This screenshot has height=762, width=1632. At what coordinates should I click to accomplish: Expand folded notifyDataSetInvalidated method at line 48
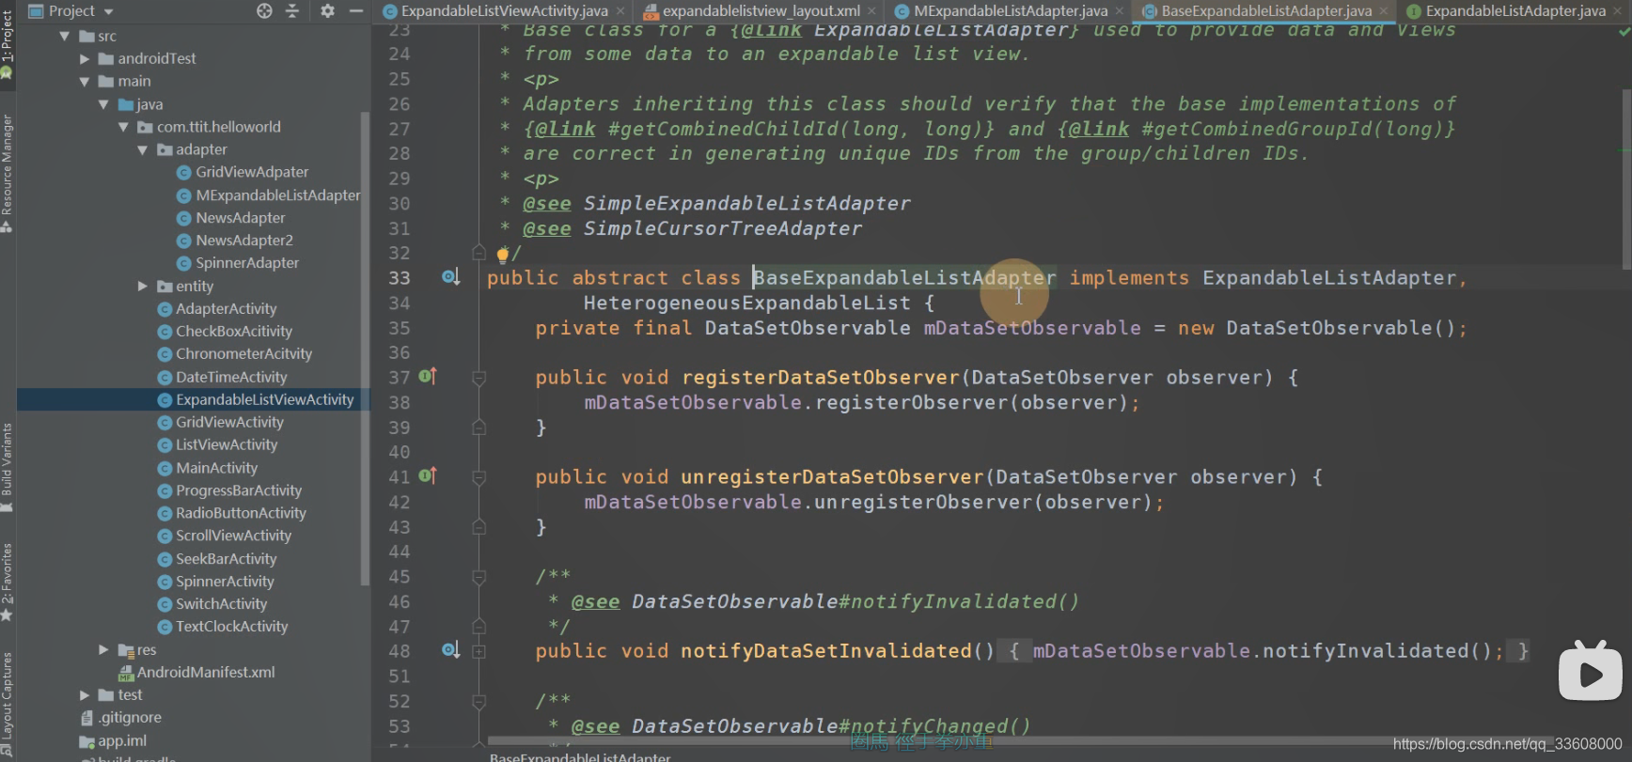pos(479,650)
